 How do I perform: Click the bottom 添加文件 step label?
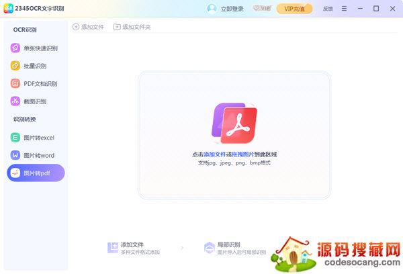click(132, 244)
